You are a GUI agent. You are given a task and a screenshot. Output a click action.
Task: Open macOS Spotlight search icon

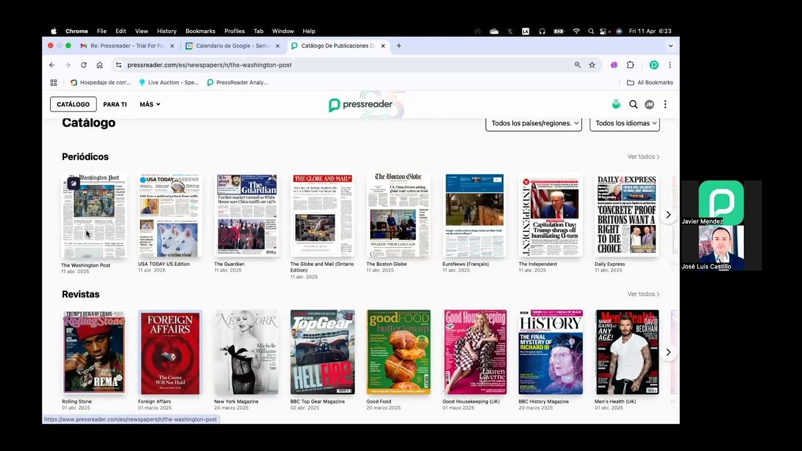(x=591, y=31)
